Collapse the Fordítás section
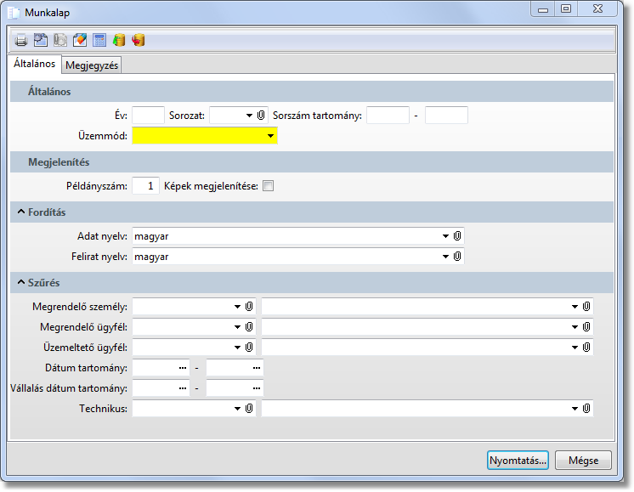The image size is (634, 492). (x=21, y=212)
